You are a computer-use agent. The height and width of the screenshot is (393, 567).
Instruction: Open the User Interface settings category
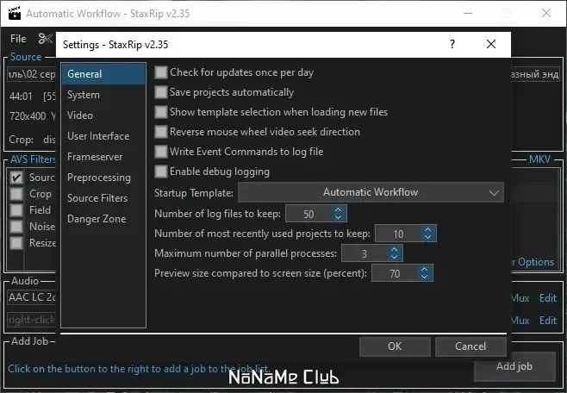pos(103,136)
